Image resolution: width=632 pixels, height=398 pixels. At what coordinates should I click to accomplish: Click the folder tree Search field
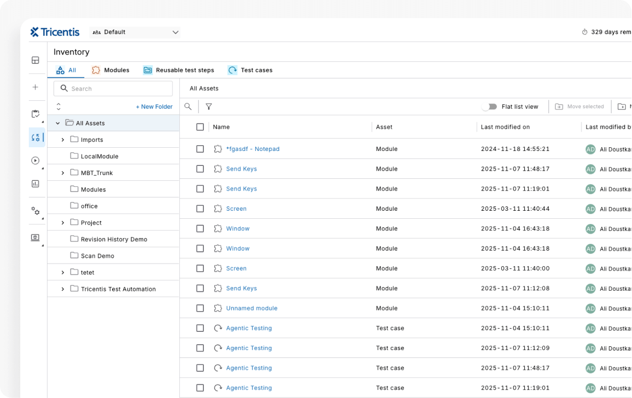(x=113, y=89)
